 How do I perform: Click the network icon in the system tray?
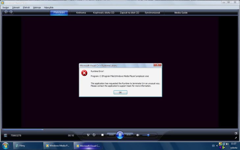point(224,144)
